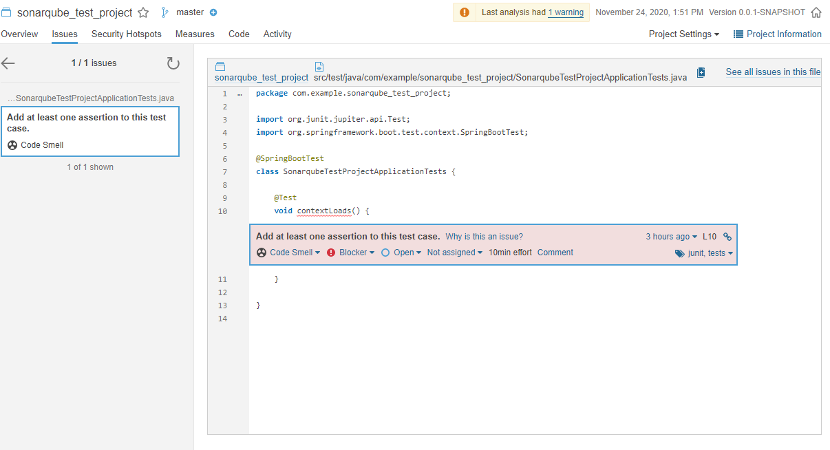Click the @Test annotation on line 9
Image resolution: width=830 pixels, height=450 pixels.
tap(285, 197)
